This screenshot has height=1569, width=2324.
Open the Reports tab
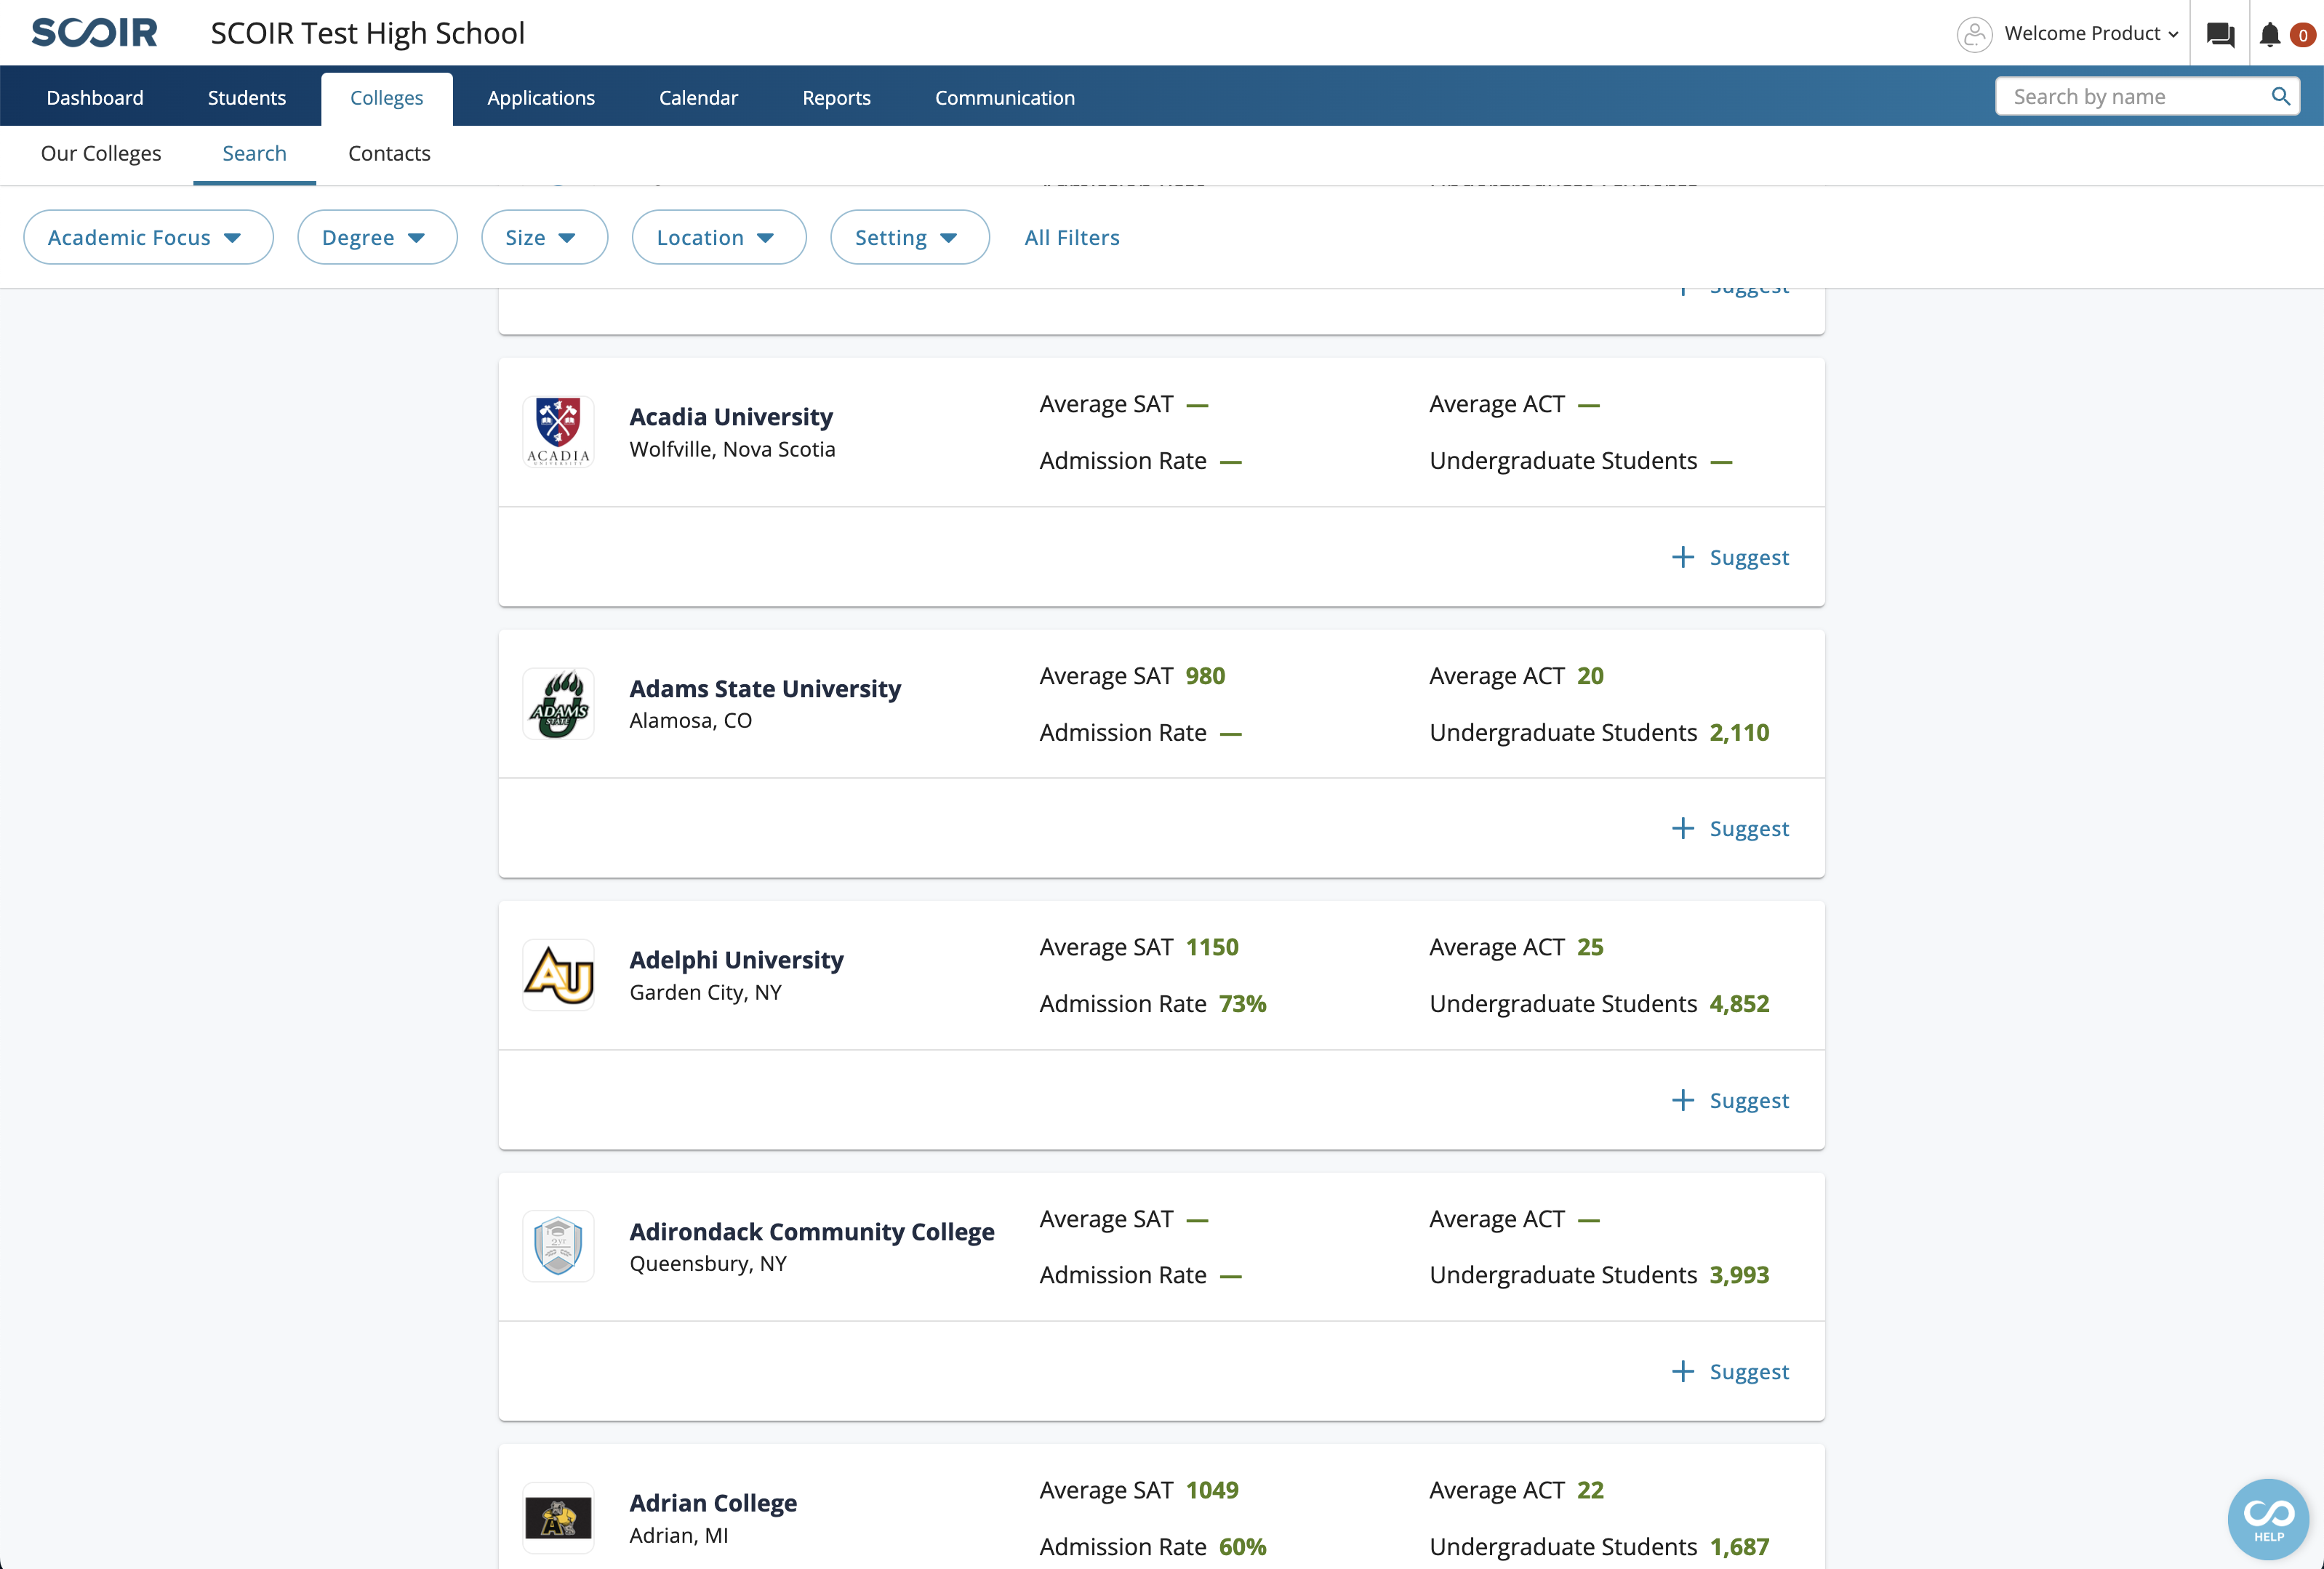click(836, 98)
